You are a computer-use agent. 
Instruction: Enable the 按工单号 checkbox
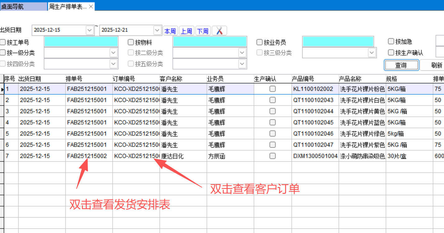(x=3, y=42)
